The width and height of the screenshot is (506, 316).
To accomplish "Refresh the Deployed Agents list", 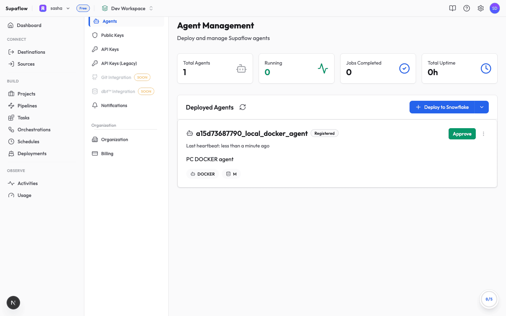I will point(242,107).
